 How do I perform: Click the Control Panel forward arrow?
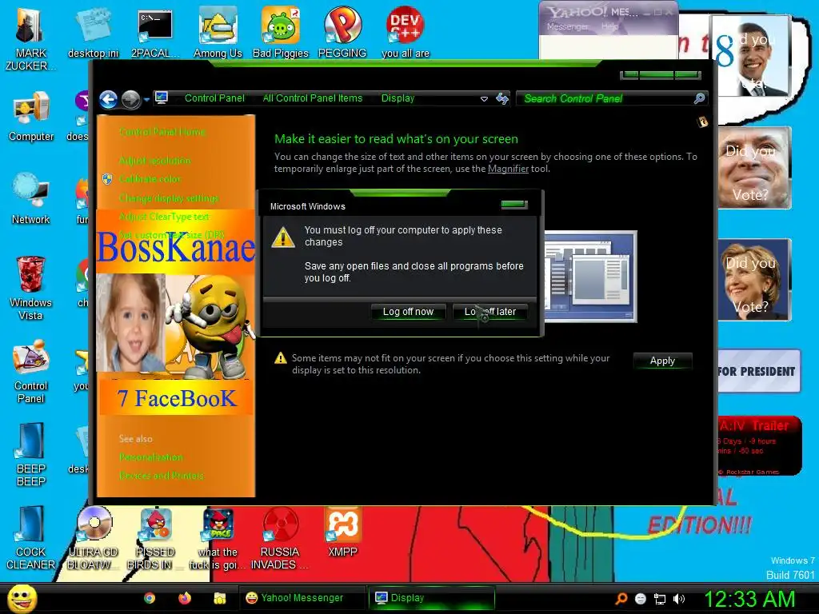[x=130, y=99]
